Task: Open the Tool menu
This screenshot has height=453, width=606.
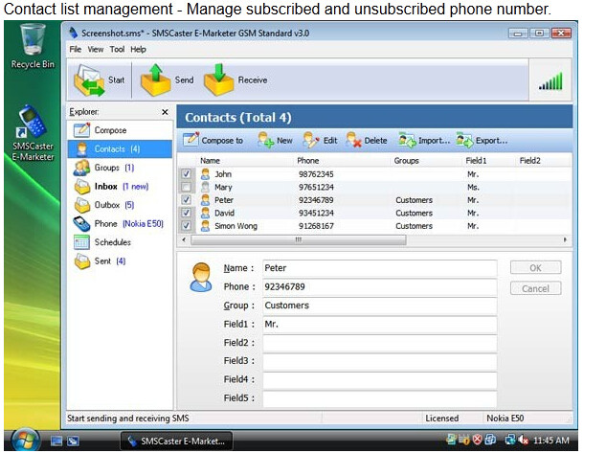Action: tap(117, 49)
